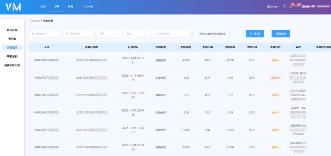Open 消费失败记录 in sidebar
Screen dimensions: 331x156
coord(12,65)
